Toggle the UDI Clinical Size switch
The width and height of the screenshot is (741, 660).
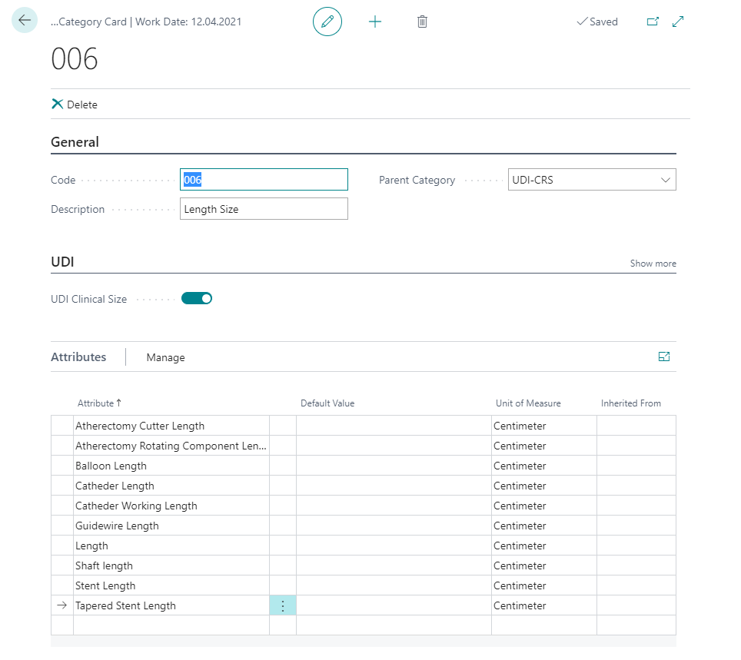click(x=197, y=299)
